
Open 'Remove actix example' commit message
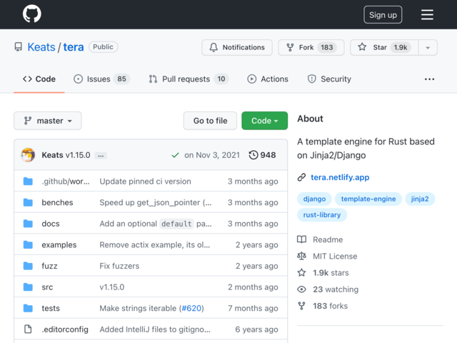154,244
